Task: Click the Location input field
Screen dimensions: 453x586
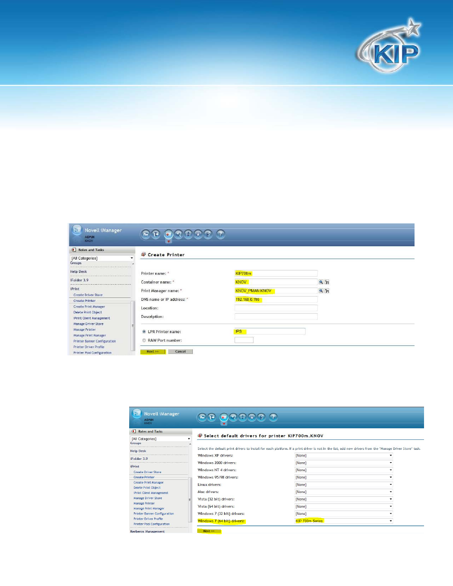Action: point(276,308)
